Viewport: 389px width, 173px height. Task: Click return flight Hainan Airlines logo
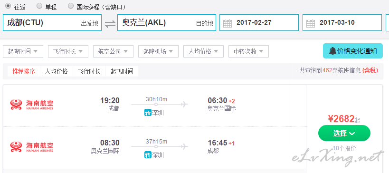[x=31, y=147]
